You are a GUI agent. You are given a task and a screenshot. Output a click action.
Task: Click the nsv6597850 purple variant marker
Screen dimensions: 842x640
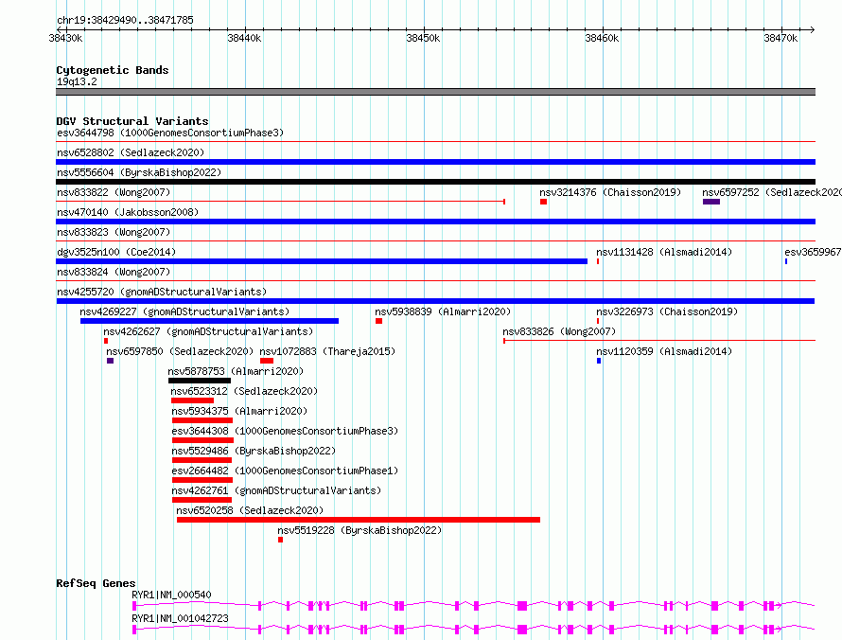click(x=110, y=361)
